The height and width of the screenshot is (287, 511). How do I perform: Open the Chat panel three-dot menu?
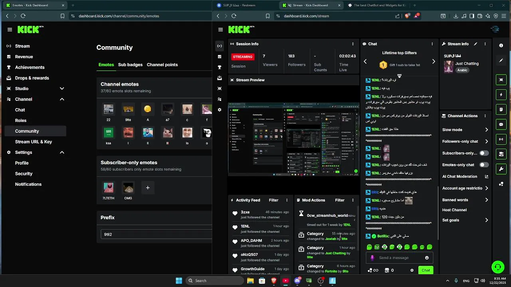432,44
